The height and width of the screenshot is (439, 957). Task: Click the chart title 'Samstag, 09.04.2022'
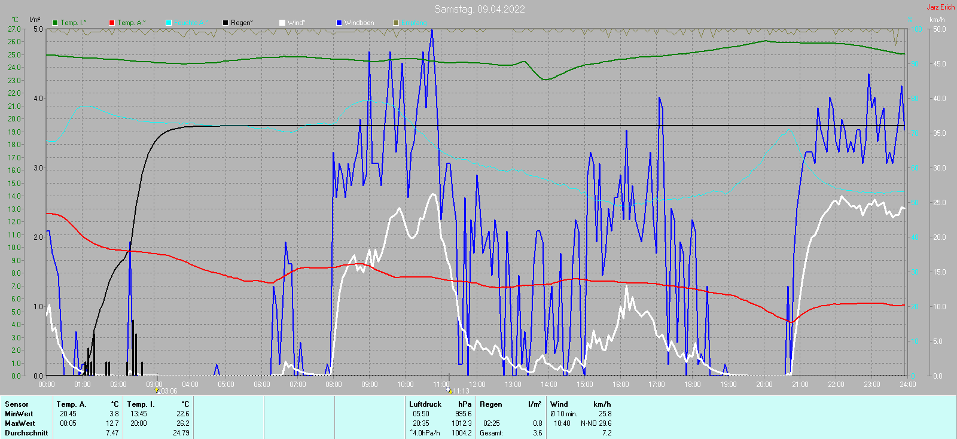(x=480, y=9)
